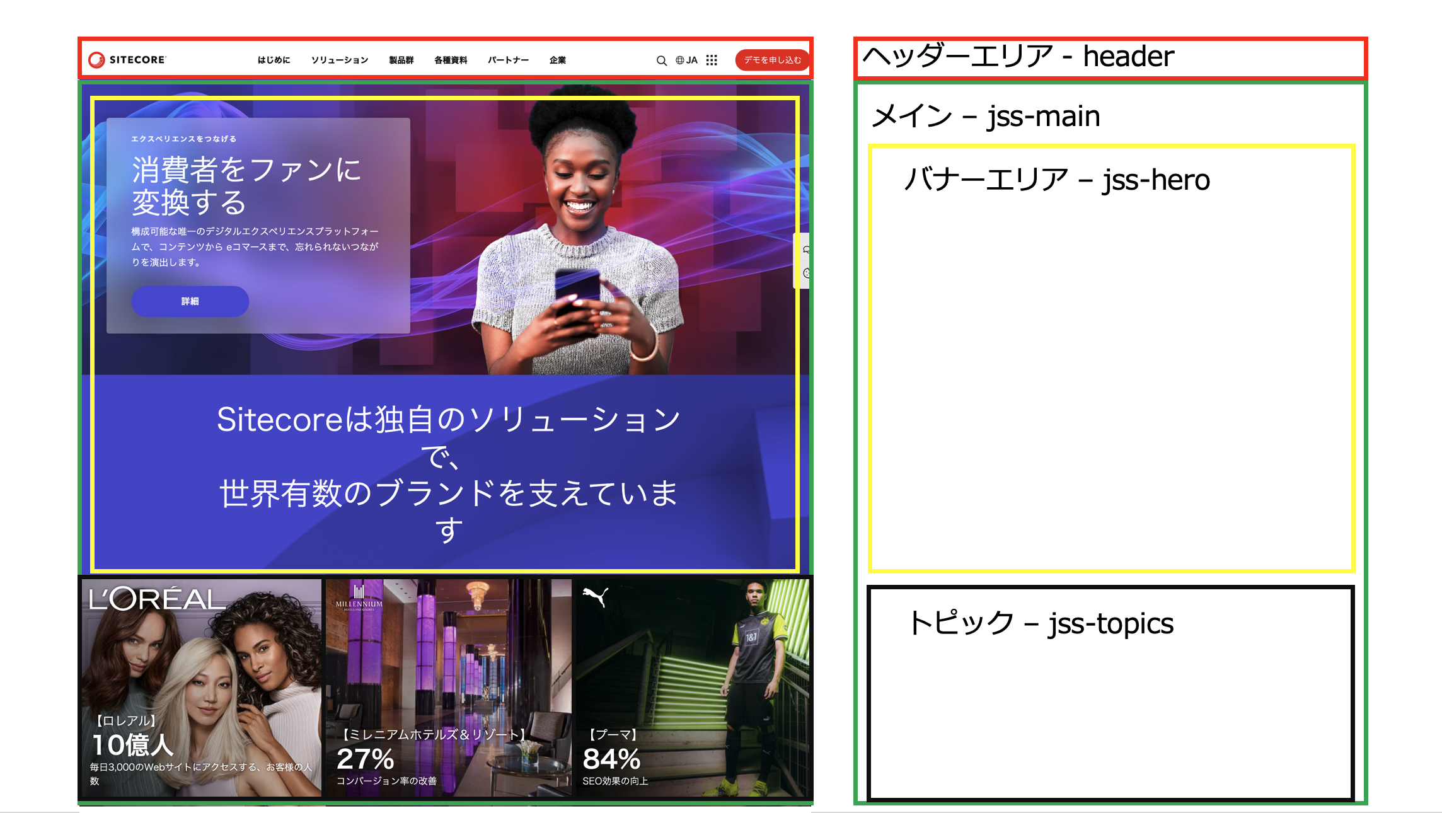Open the はじめに menu item
This screenshot has height=813, width=1442.
coord(274,60)
